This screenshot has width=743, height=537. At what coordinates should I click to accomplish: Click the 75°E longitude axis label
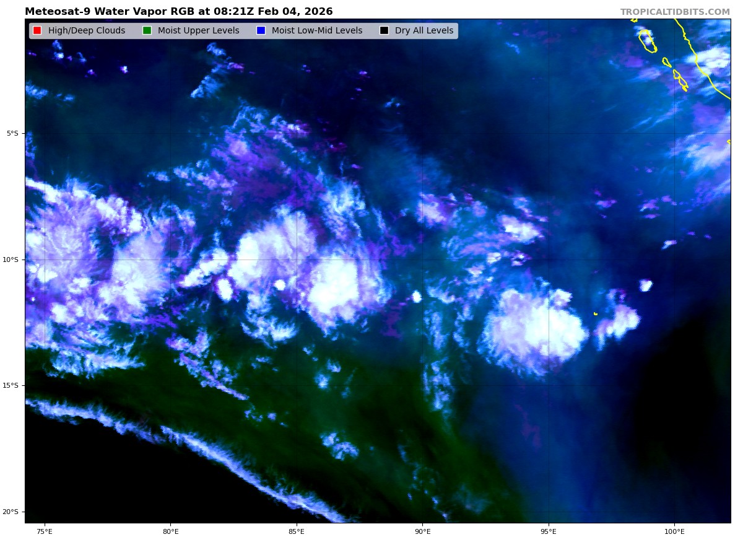(45, 531)
